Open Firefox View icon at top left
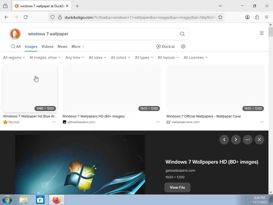The width and height of the screenshot is (273, 205). (5, 6)
